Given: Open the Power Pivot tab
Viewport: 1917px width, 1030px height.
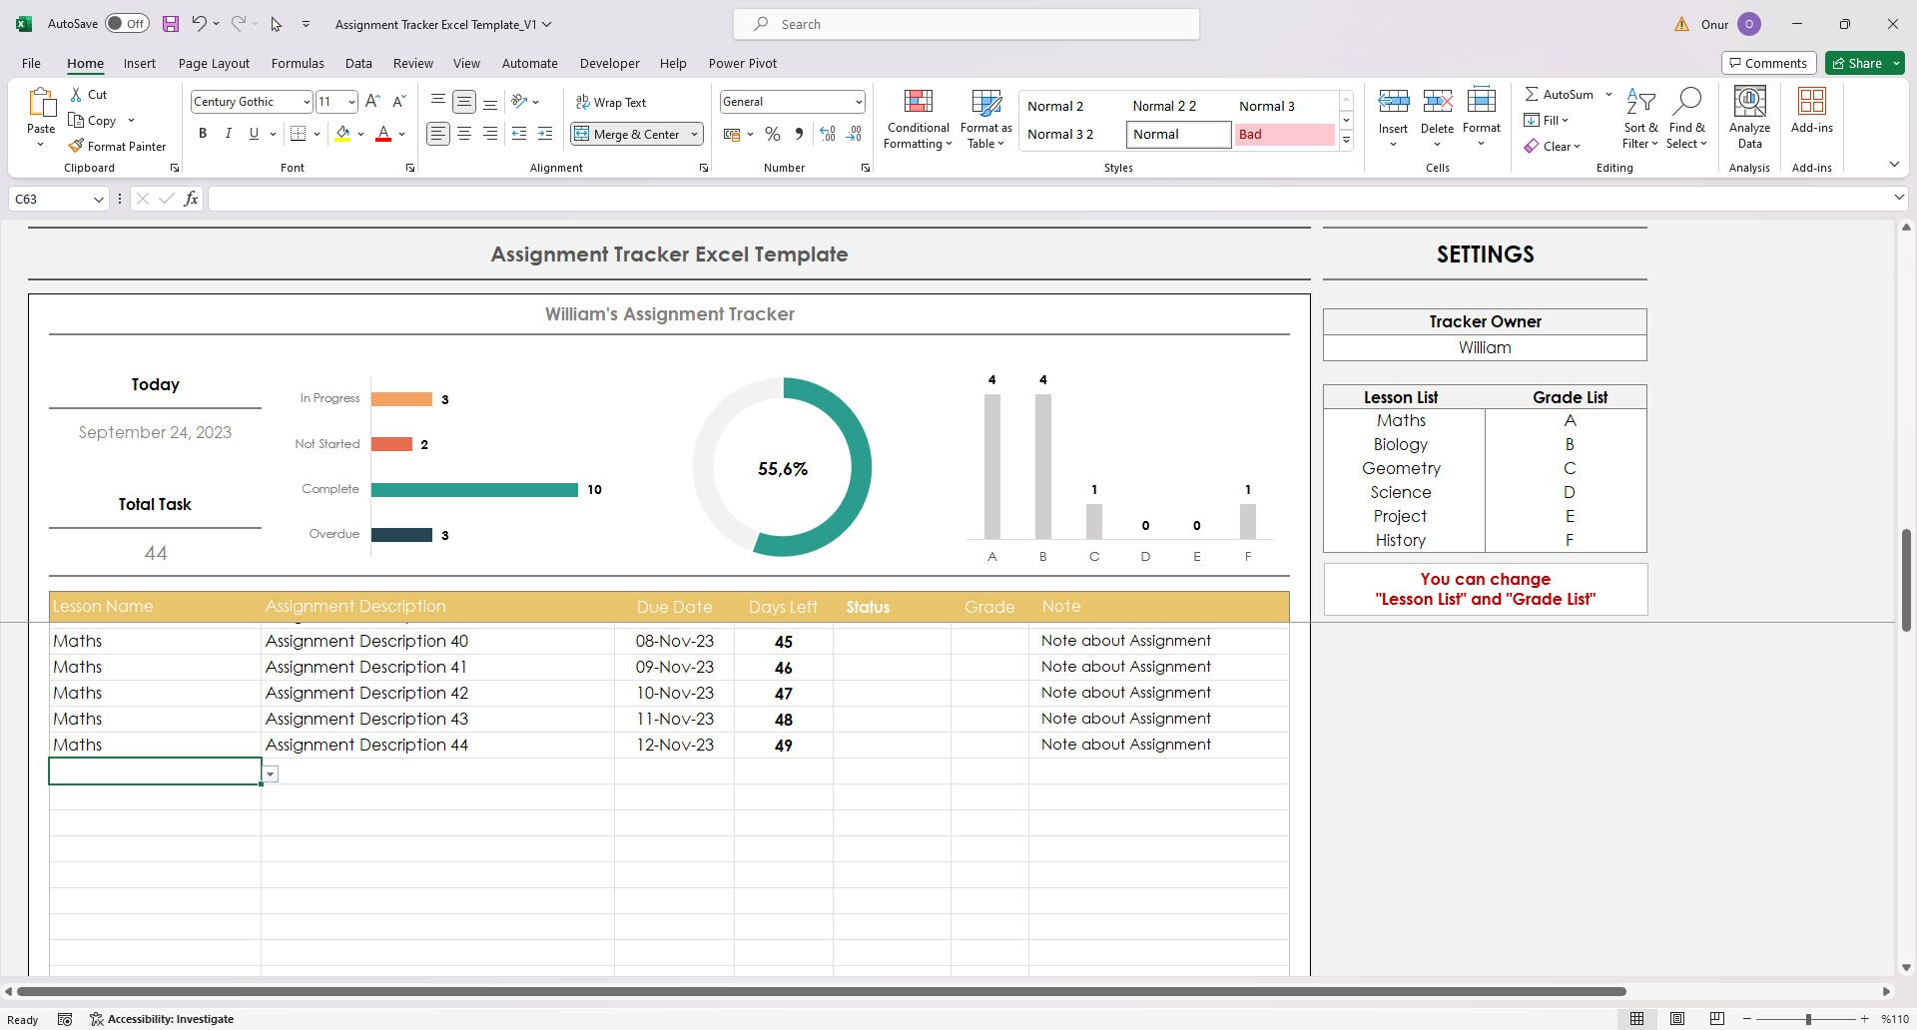Looking at the screenshot, I should point(743,63).
